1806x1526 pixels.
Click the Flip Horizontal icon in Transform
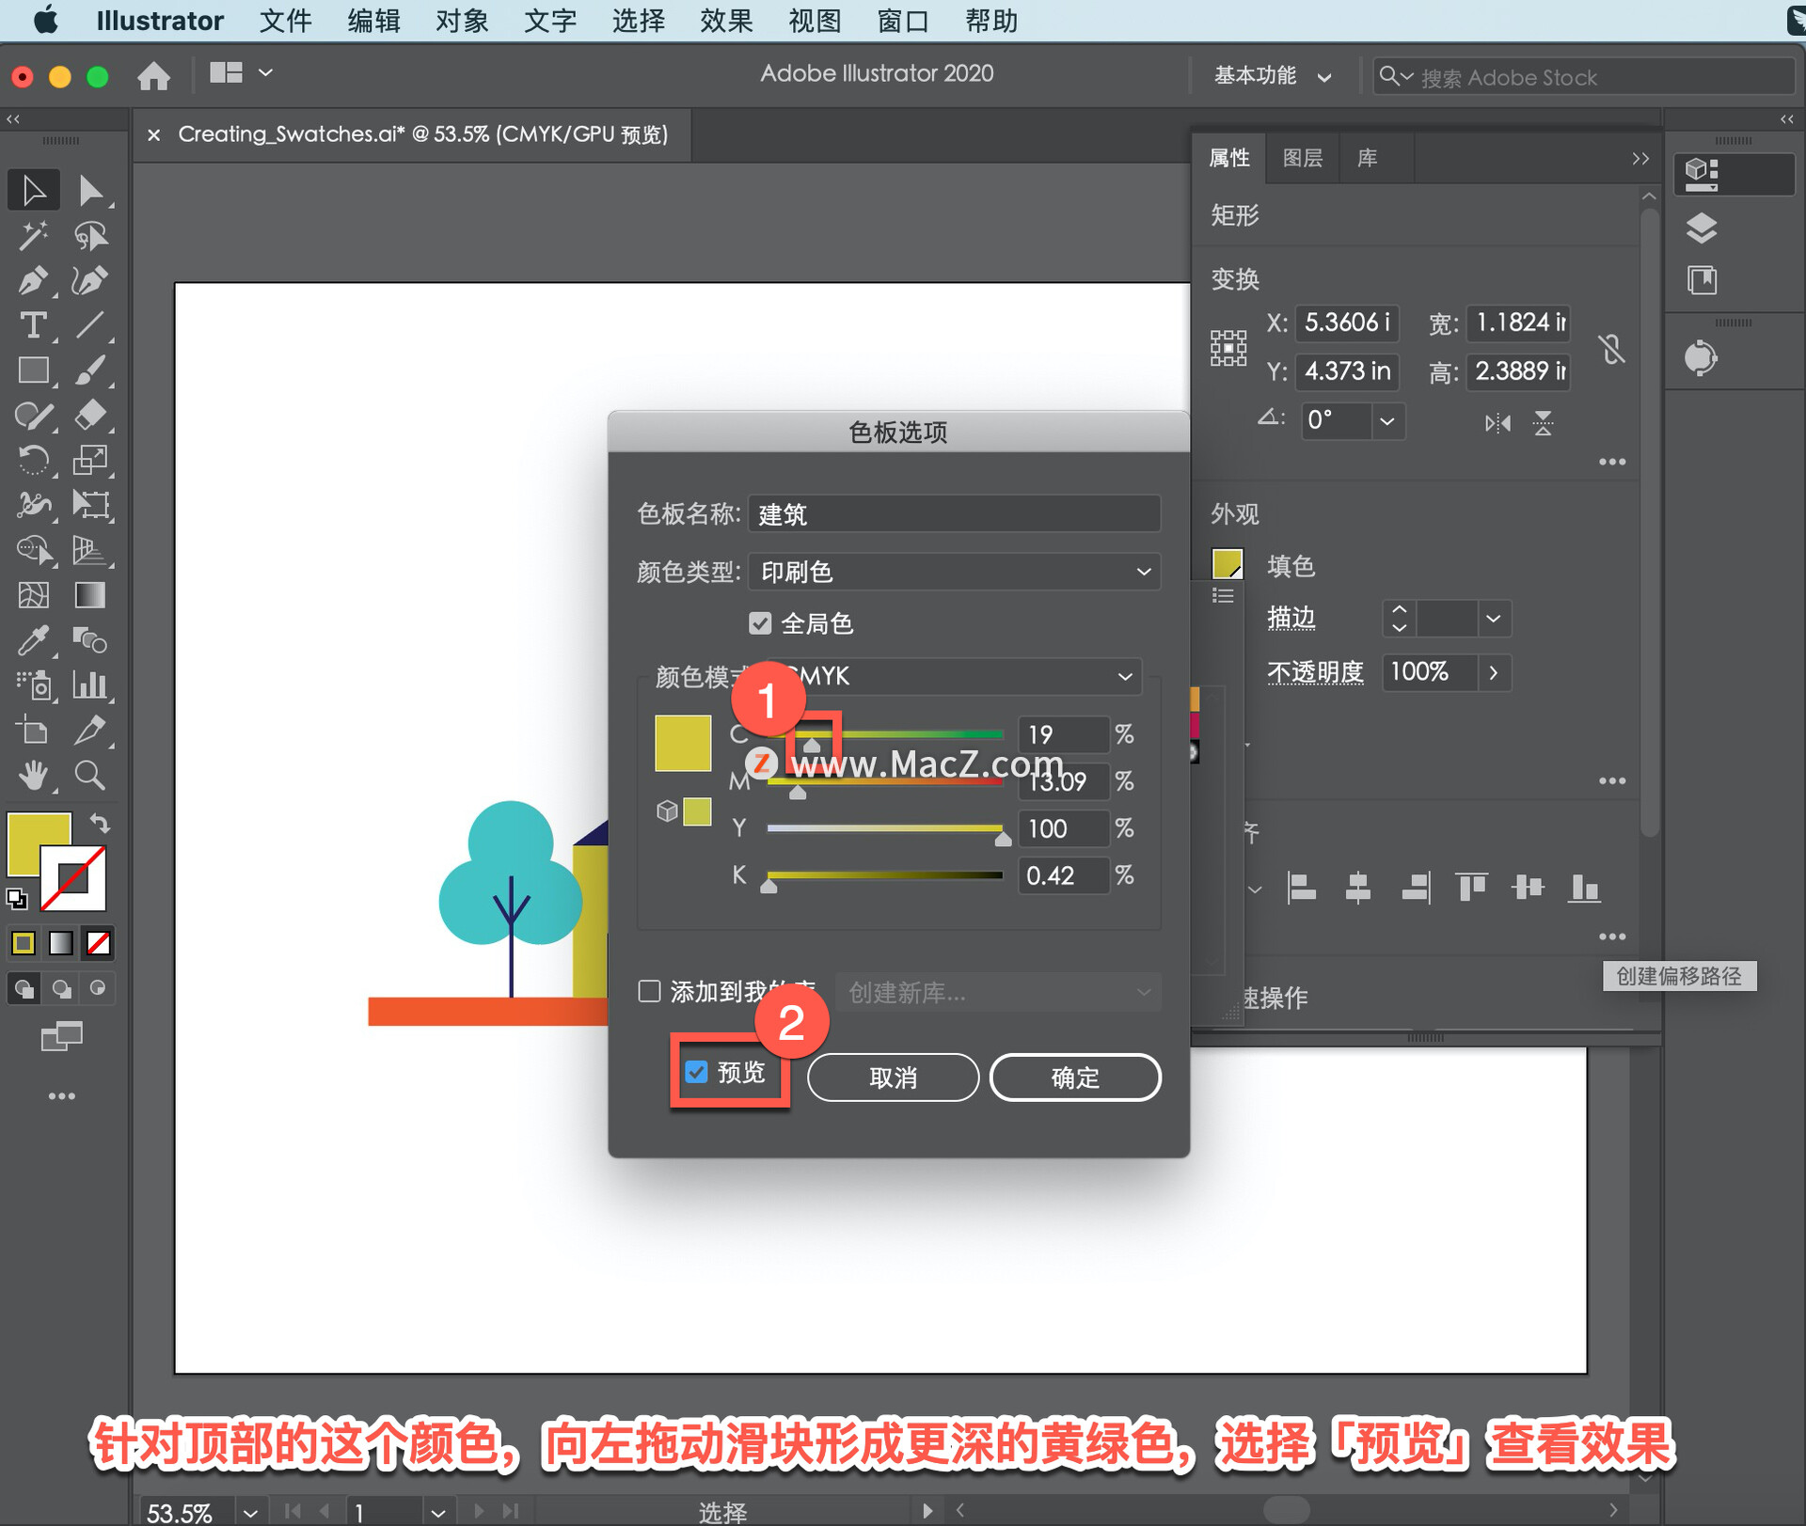1497,423
